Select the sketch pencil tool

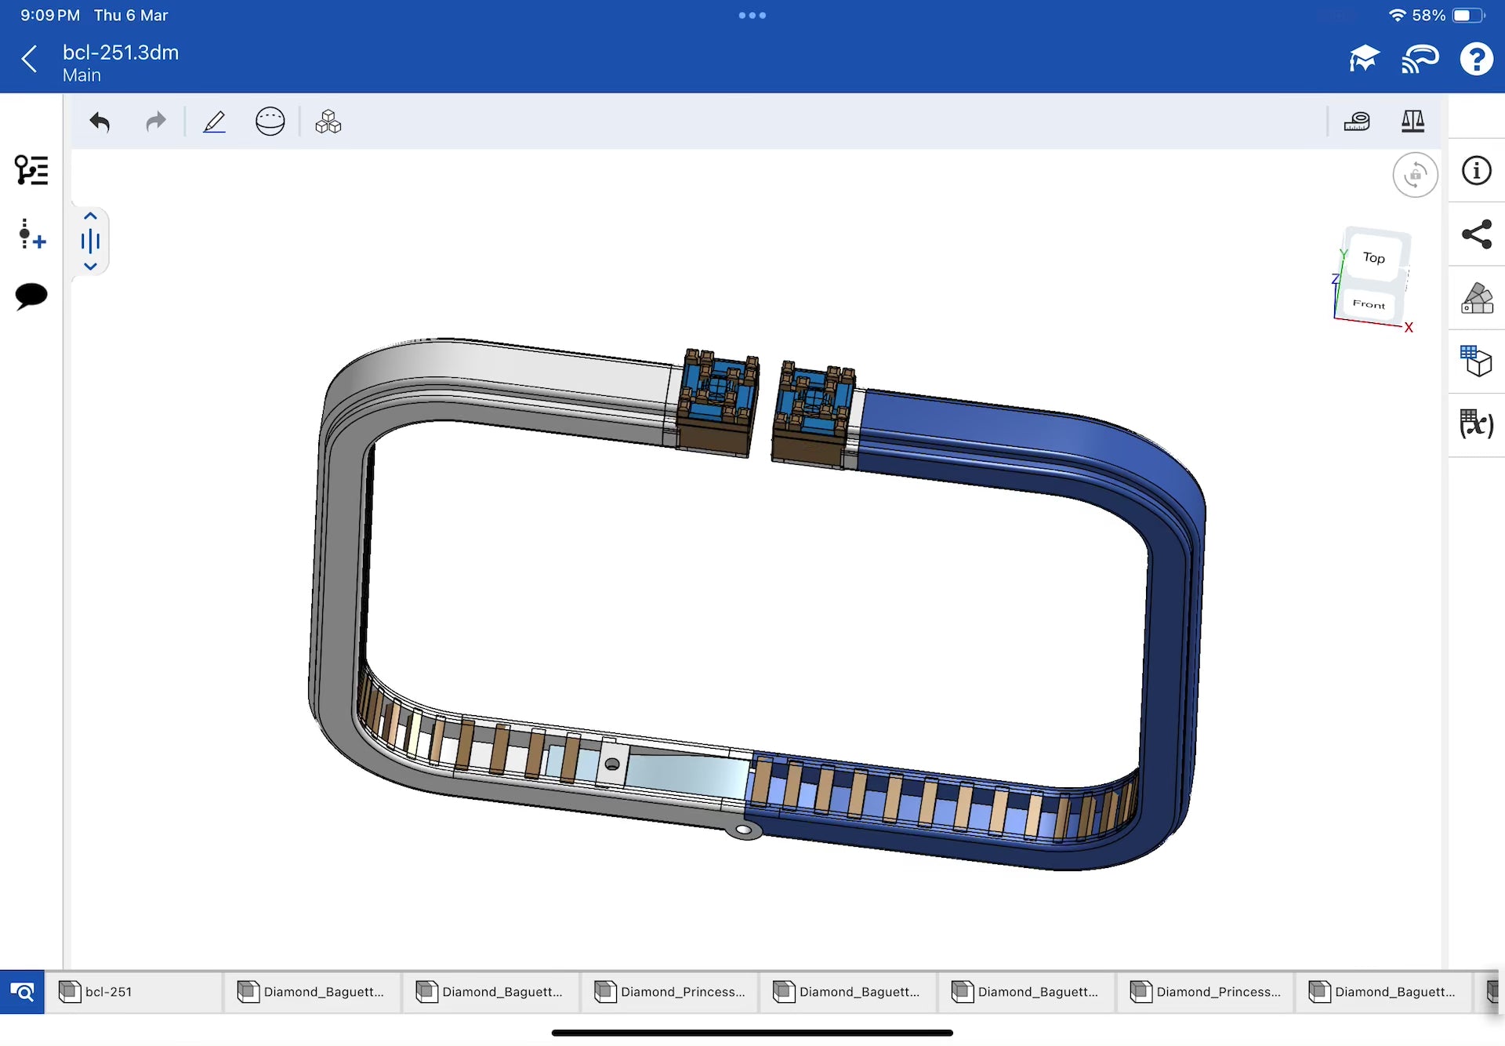pyautogui.click(x=214, y=122)
